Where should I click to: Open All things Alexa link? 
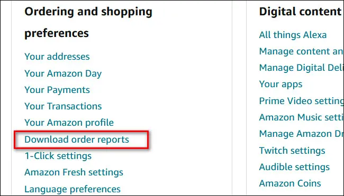[293, 35]
